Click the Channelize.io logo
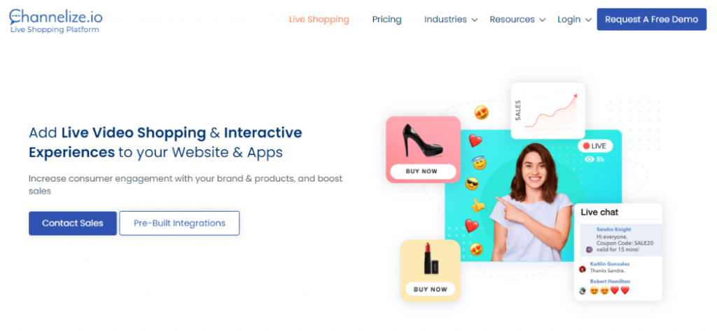Viewport: 717px width, 331px height. click(55, 21)
